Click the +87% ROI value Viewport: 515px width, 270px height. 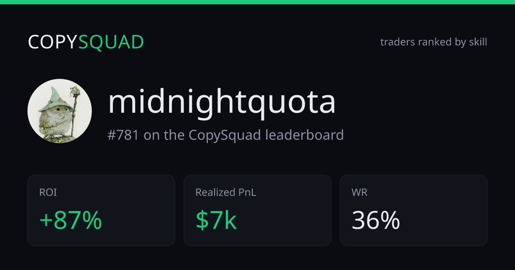pyautogui.click(x=70, y=221)
